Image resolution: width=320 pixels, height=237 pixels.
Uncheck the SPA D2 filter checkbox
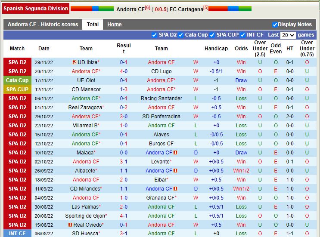point(155,35)
